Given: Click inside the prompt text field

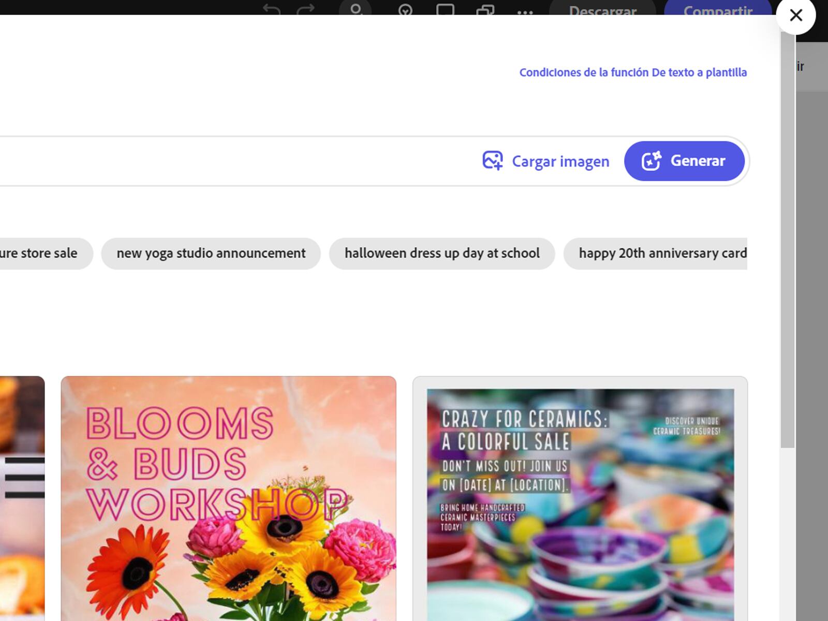Looking at the screenshot, I should pos(233,161).
